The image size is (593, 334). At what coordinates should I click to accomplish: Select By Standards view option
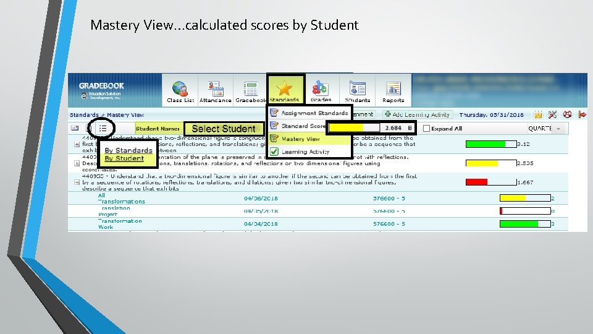128,150
